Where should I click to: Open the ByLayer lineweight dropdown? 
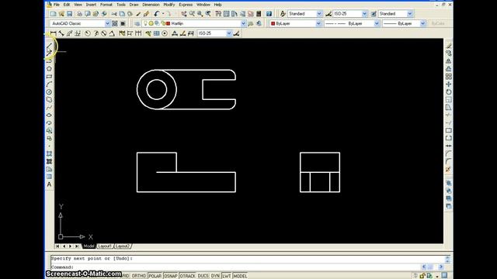point(422,23)
